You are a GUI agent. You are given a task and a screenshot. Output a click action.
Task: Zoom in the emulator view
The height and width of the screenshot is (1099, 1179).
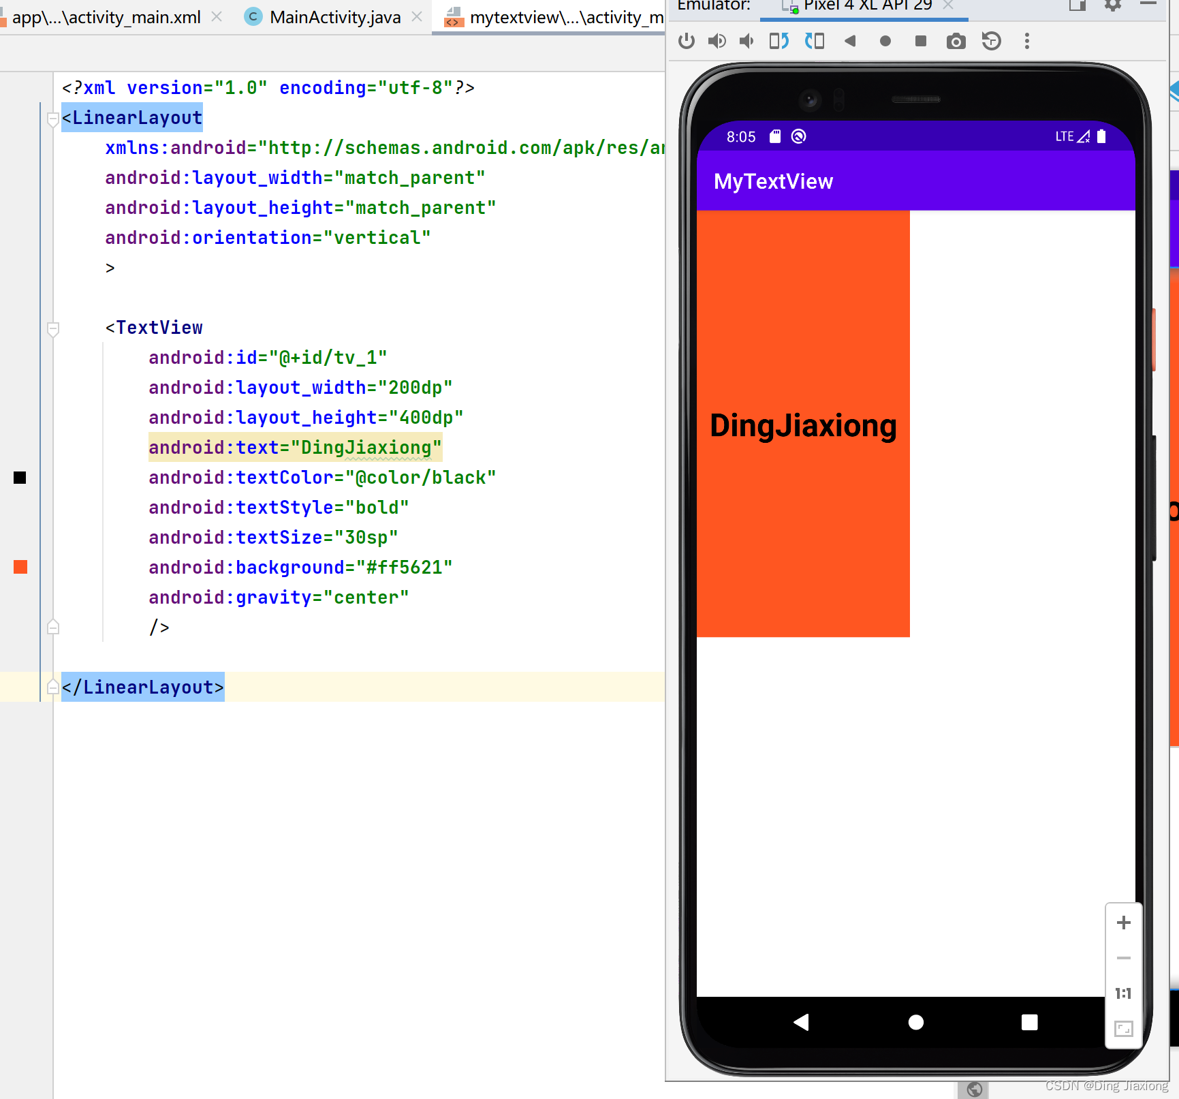[x=1124, y=923]
